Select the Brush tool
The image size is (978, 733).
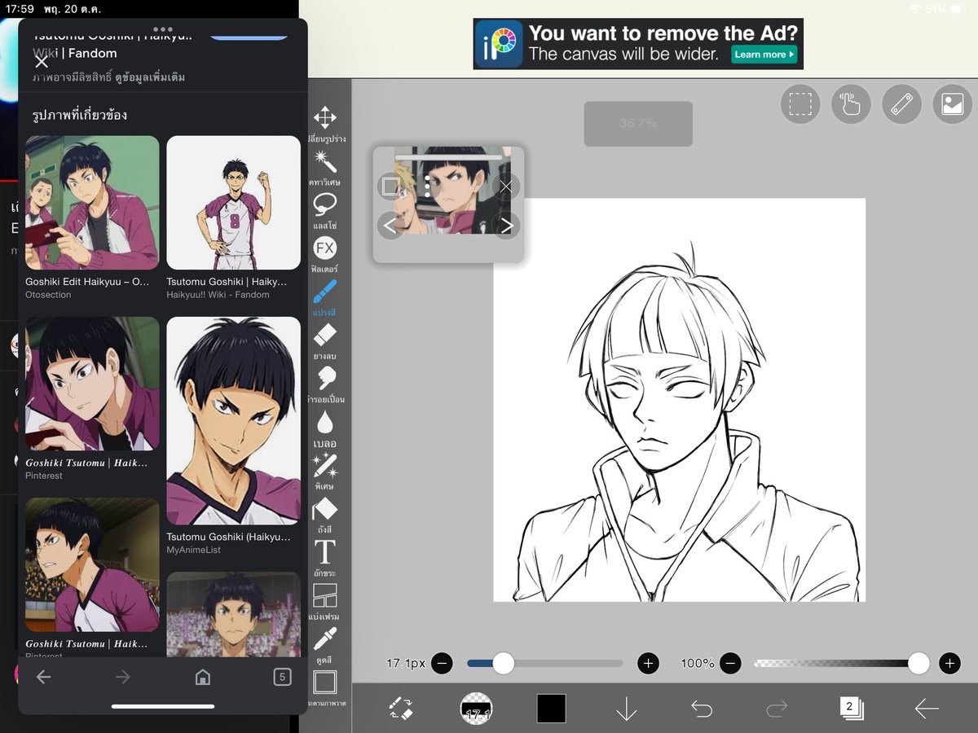pos(325,292)
